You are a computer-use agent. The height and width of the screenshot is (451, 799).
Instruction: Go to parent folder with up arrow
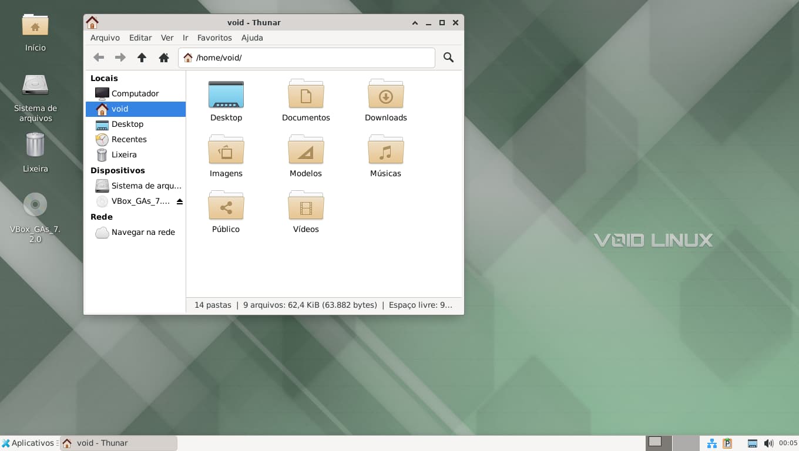click(x=142, y=58)
